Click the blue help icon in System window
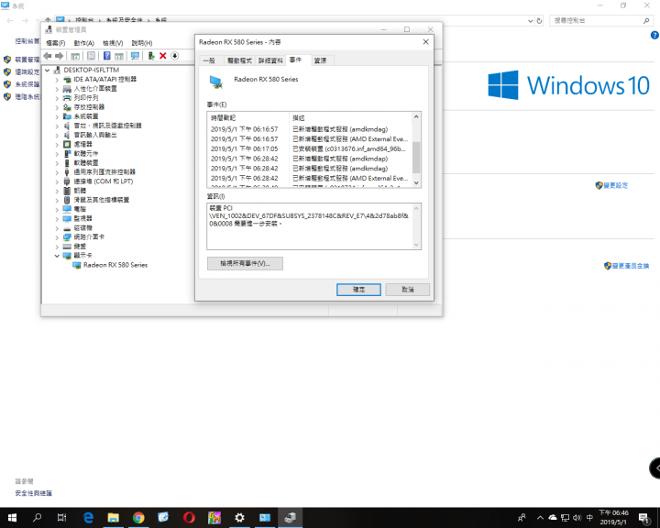 654,36
